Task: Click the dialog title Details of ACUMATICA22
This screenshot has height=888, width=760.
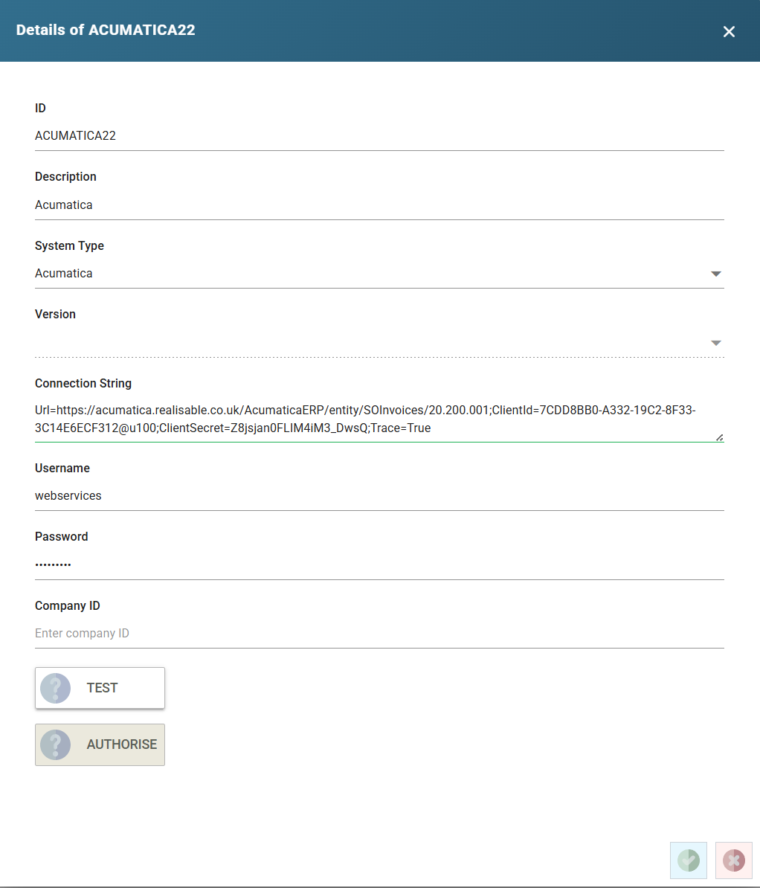Action: tap(106, 30)
